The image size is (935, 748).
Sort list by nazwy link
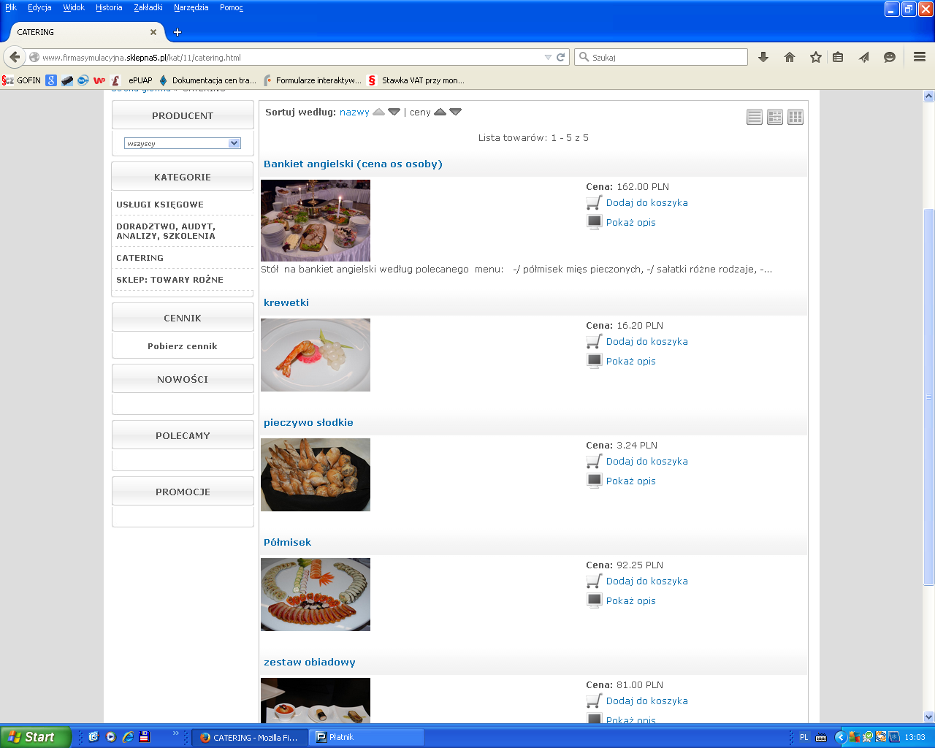click(x=354, y=112)
